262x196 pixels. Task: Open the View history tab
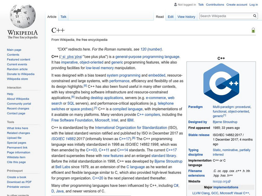(186, 17)
